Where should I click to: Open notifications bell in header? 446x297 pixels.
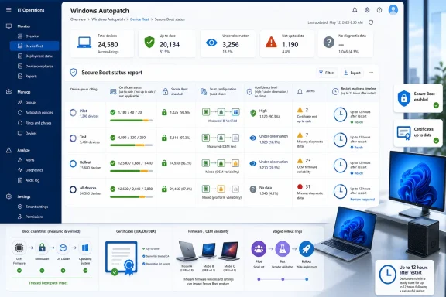(x=355, y=10)
